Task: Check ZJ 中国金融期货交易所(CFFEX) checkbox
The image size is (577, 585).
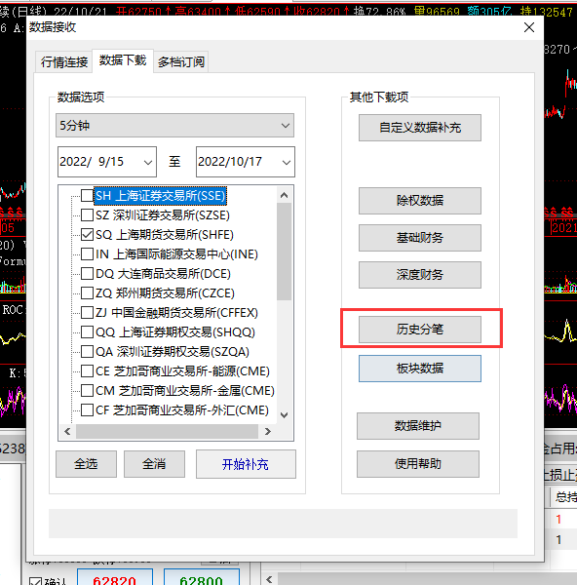Action: tap(87, 312)
